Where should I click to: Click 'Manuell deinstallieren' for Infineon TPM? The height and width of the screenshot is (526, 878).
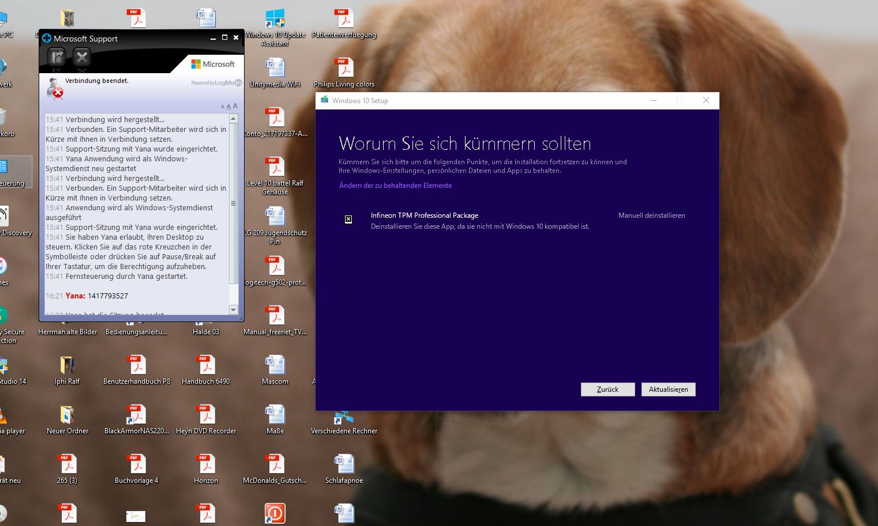(x=652, y=215)
